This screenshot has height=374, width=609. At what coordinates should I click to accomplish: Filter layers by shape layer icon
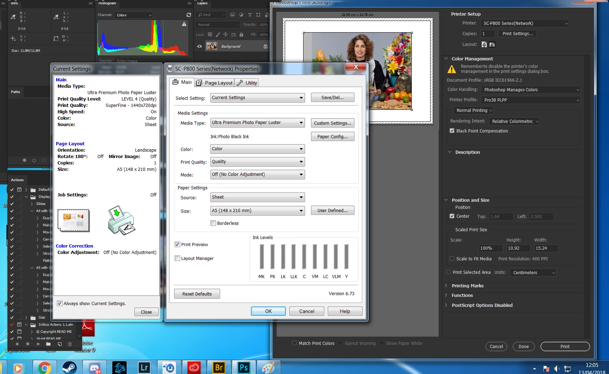258,15
